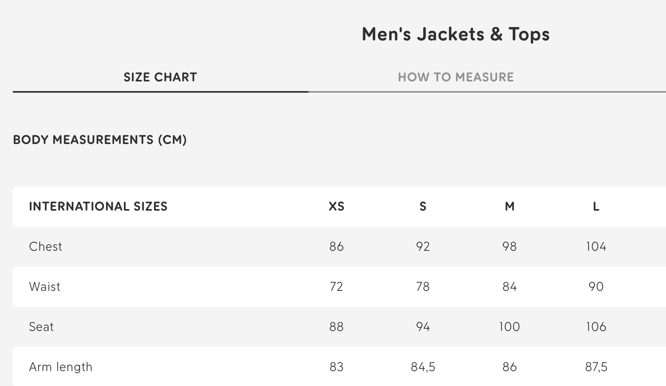Screen dimensions: 666x386
Task: Switch to the HOW TO MEASURE tab
Action: pos(456,77)
